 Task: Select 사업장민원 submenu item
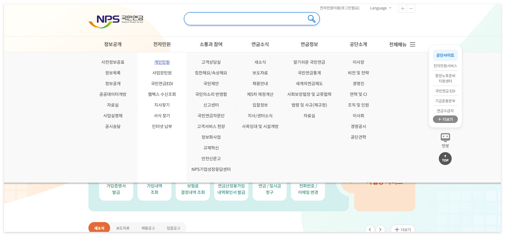click(162, 73)
